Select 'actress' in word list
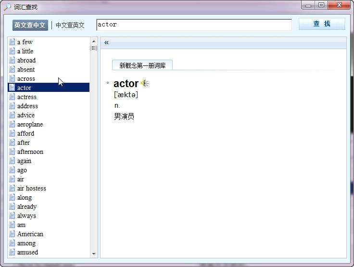Image resolution: width=354 pixels, height=267 pixels. point(49,97)
